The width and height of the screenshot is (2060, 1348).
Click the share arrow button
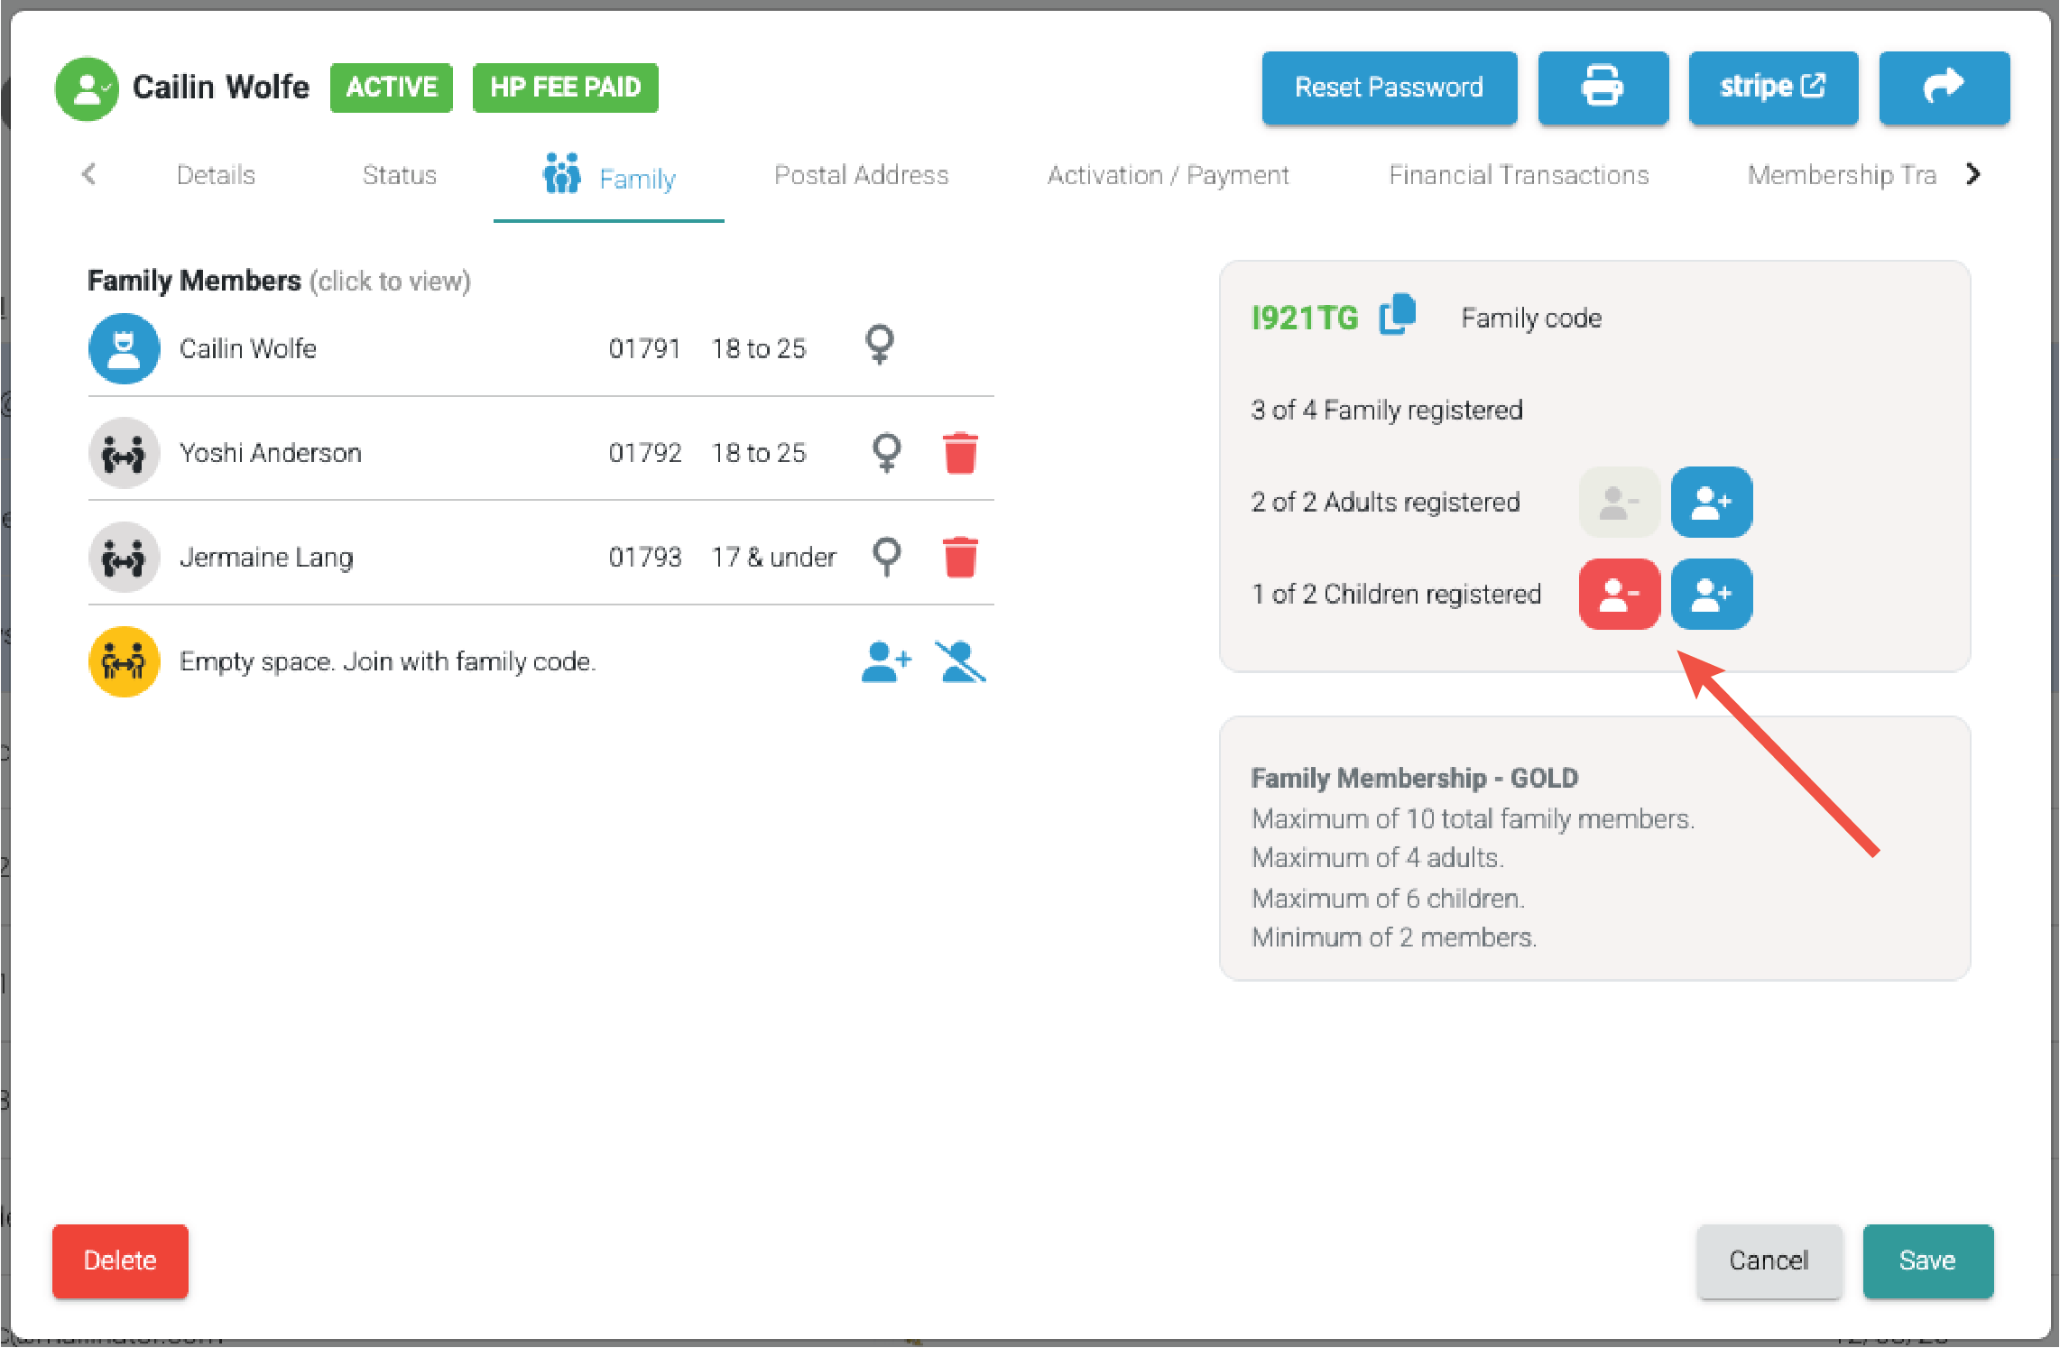[1944, 88]
